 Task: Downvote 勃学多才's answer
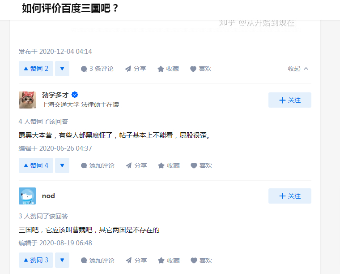point(62,165)
